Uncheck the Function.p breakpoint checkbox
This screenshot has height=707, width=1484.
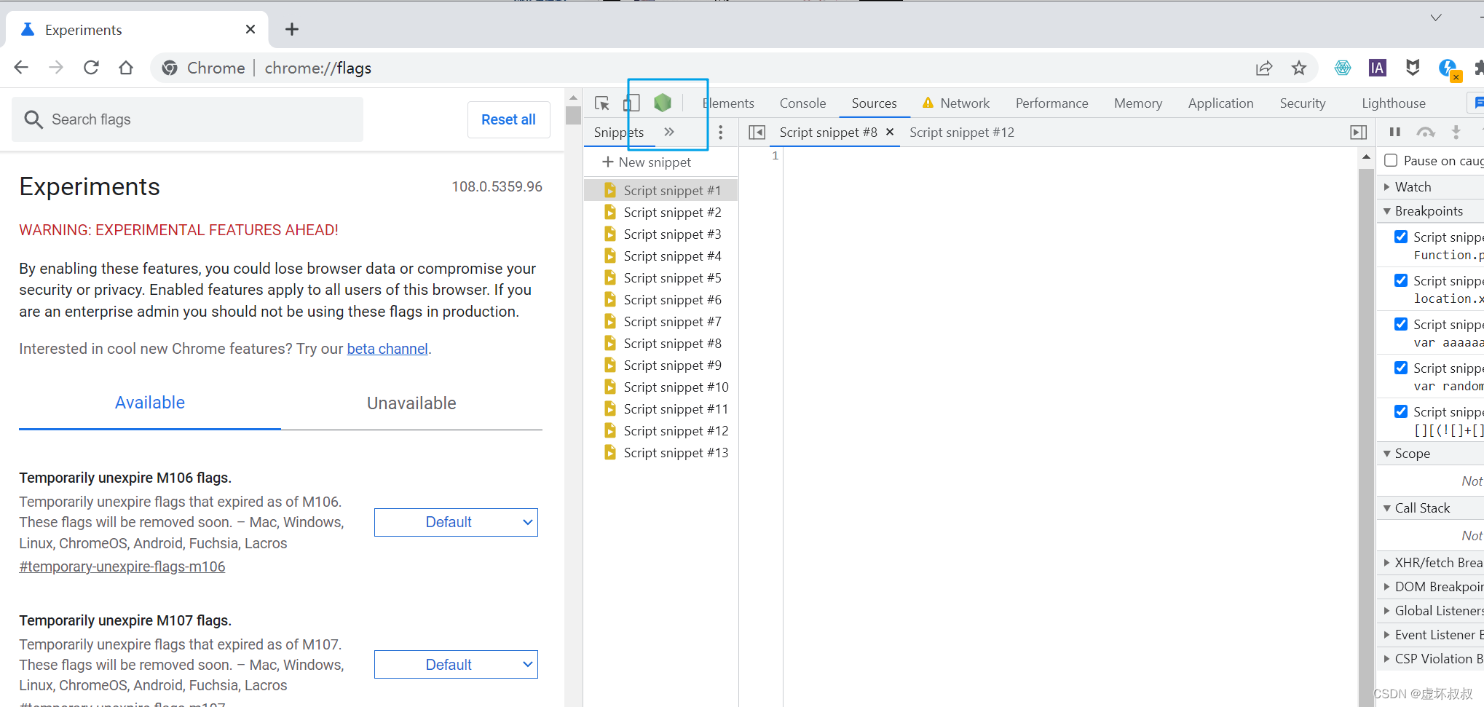1401,237
